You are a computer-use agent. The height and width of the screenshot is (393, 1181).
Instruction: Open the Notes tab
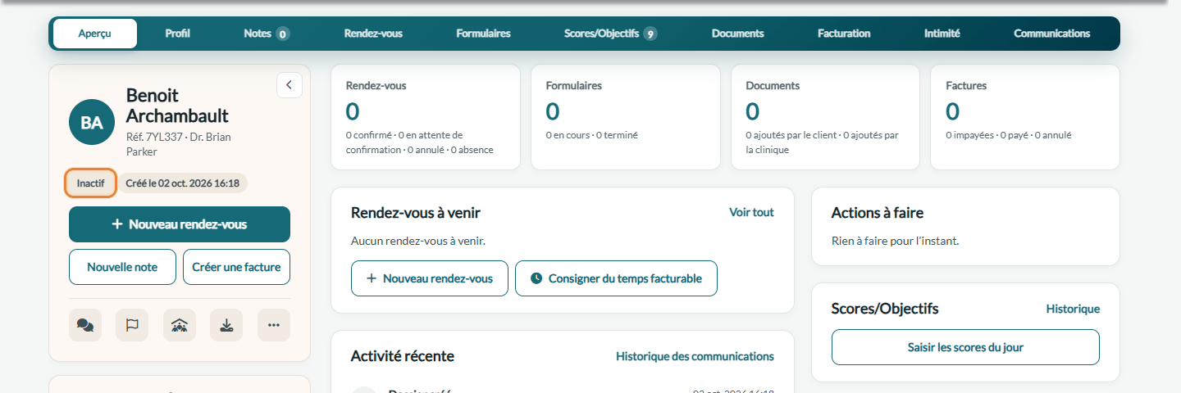pos(267,34)
